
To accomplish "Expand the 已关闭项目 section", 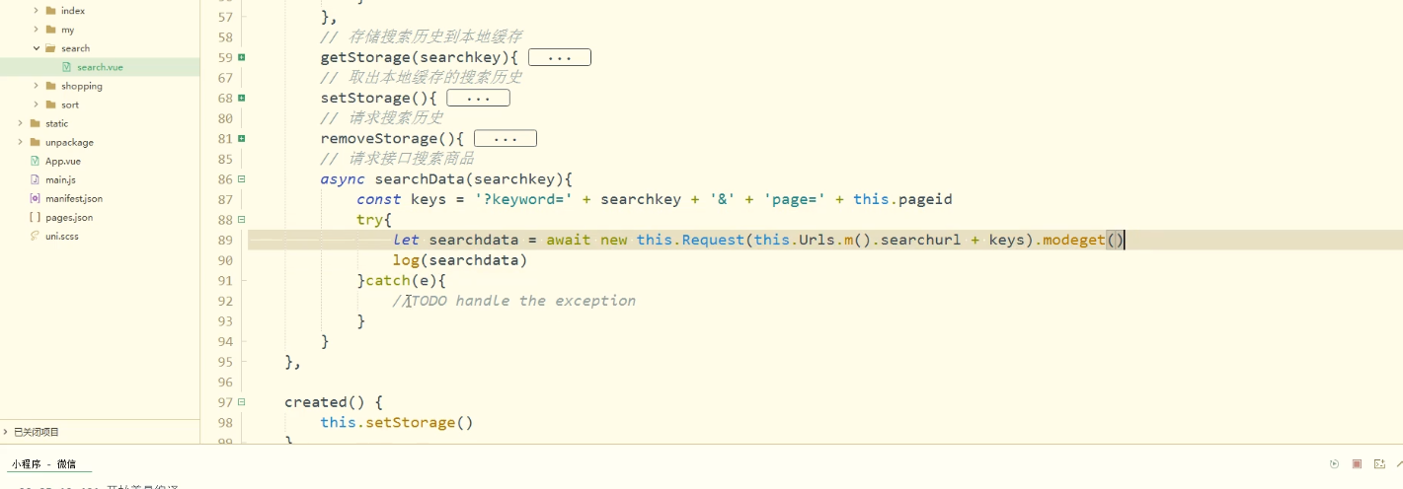I will [6, 432].
